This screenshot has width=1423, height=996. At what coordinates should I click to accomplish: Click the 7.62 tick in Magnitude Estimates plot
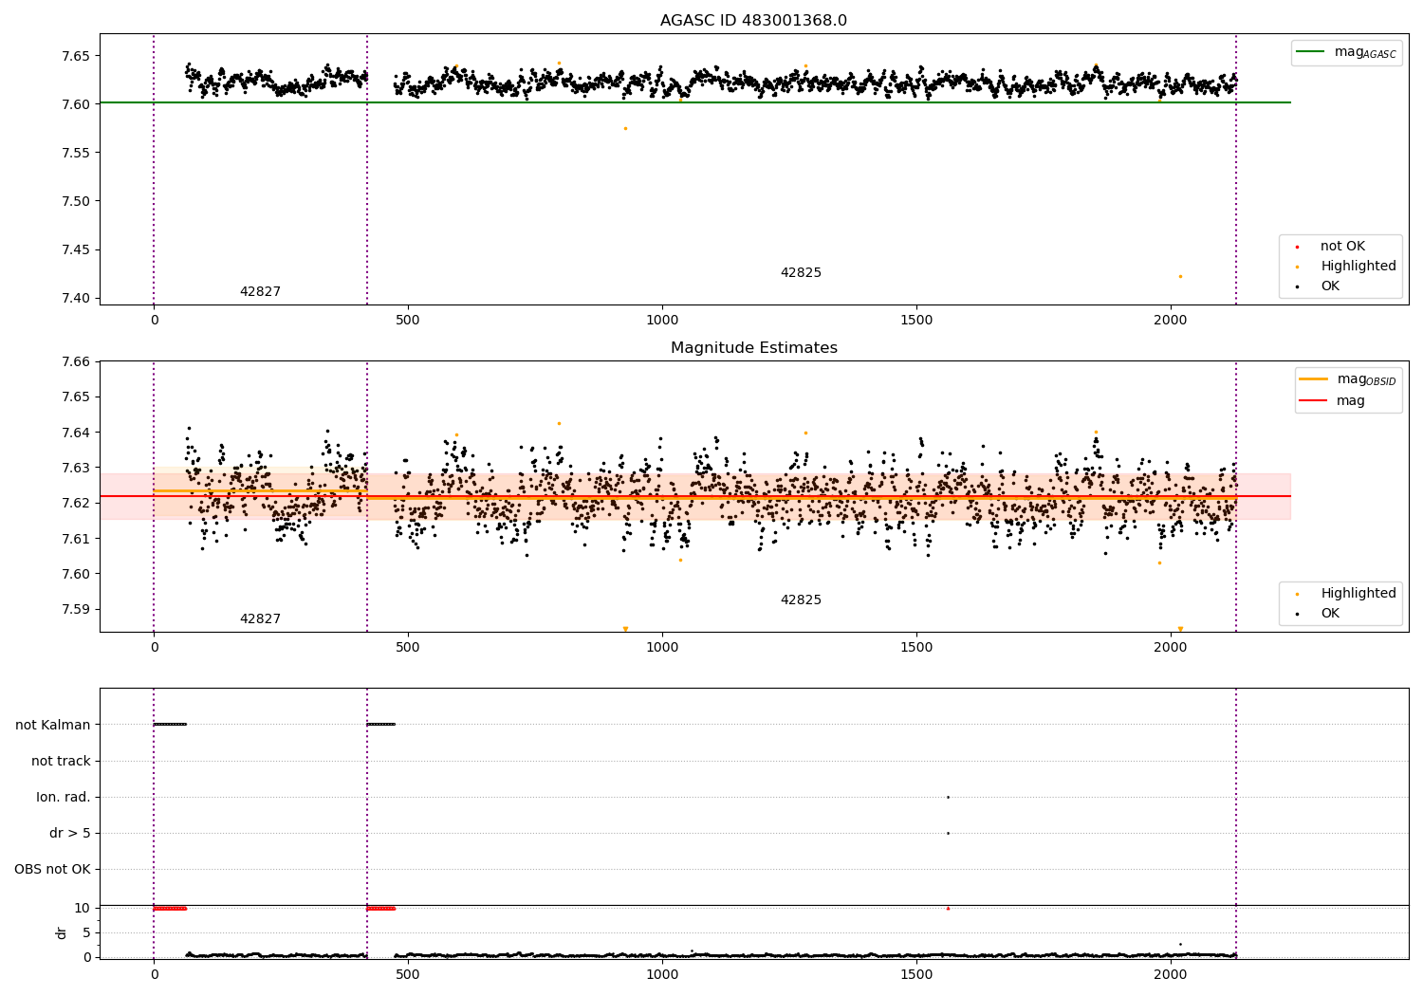75,503
